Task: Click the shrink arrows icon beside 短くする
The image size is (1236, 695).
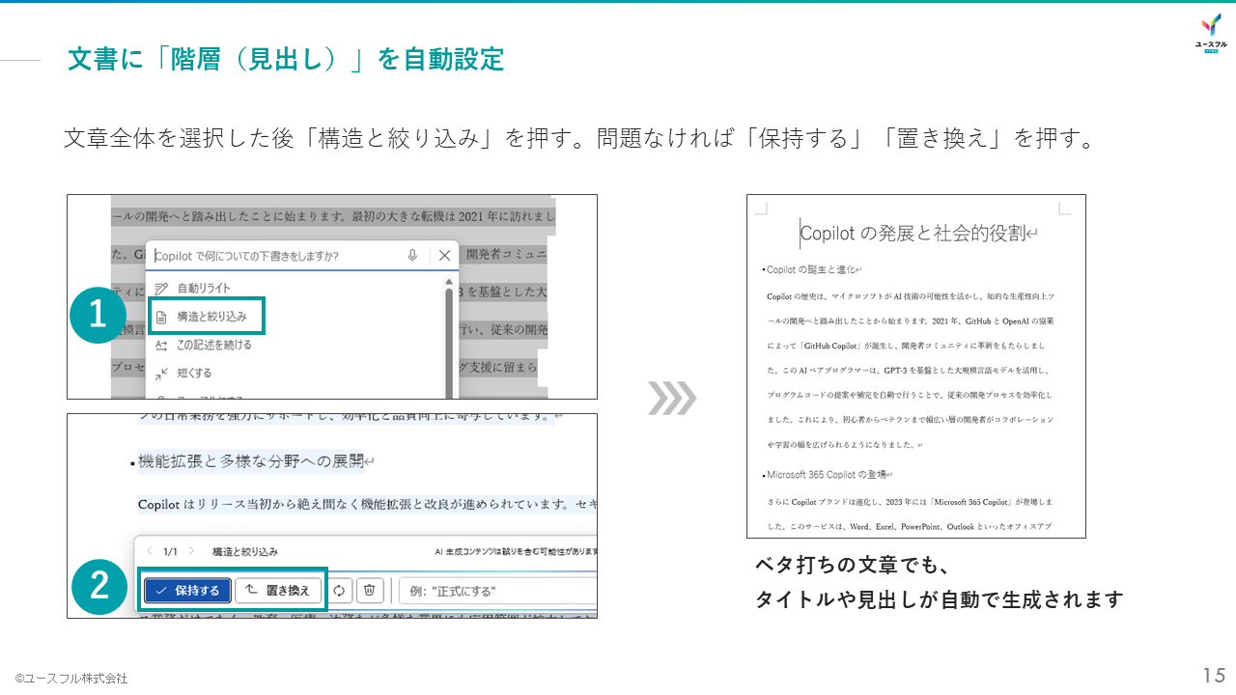Action: pyautogui.click(x=161, y=373)
